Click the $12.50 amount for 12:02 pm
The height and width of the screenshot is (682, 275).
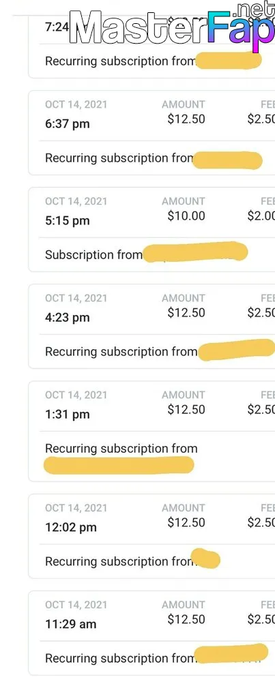coord(186,522)
